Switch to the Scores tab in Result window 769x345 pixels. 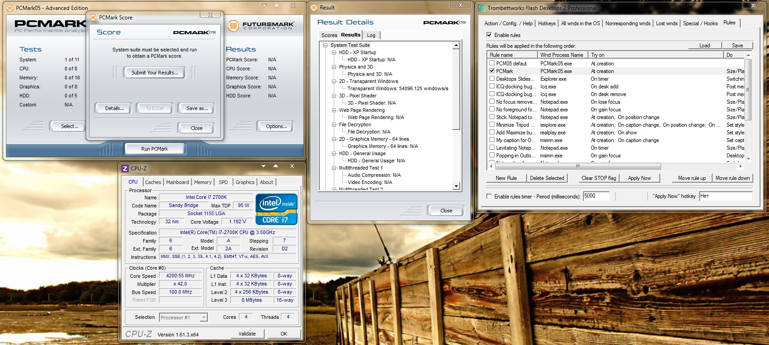[329, 35]
